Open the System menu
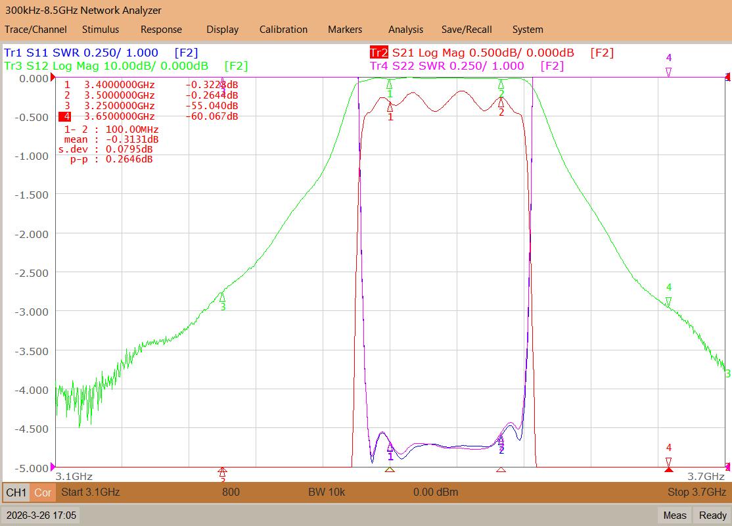Screen dimensions: 732x526 click(528, 30)
